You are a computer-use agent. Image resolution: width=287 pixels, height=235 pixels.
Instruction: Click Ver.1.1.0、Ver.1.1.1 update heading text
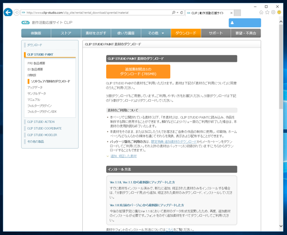(142, 182)
